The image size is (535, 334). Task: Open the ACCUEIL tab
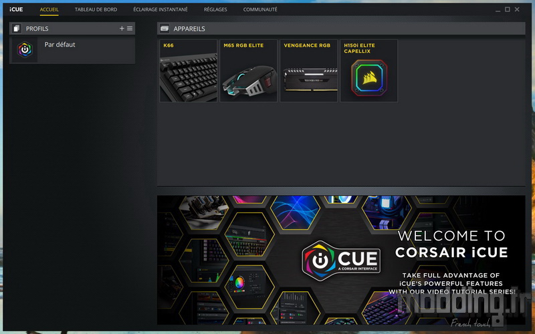click(49, 9)
